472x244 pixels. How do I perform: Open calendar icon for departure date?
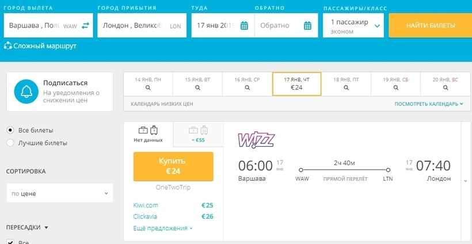tap(244, 26)
